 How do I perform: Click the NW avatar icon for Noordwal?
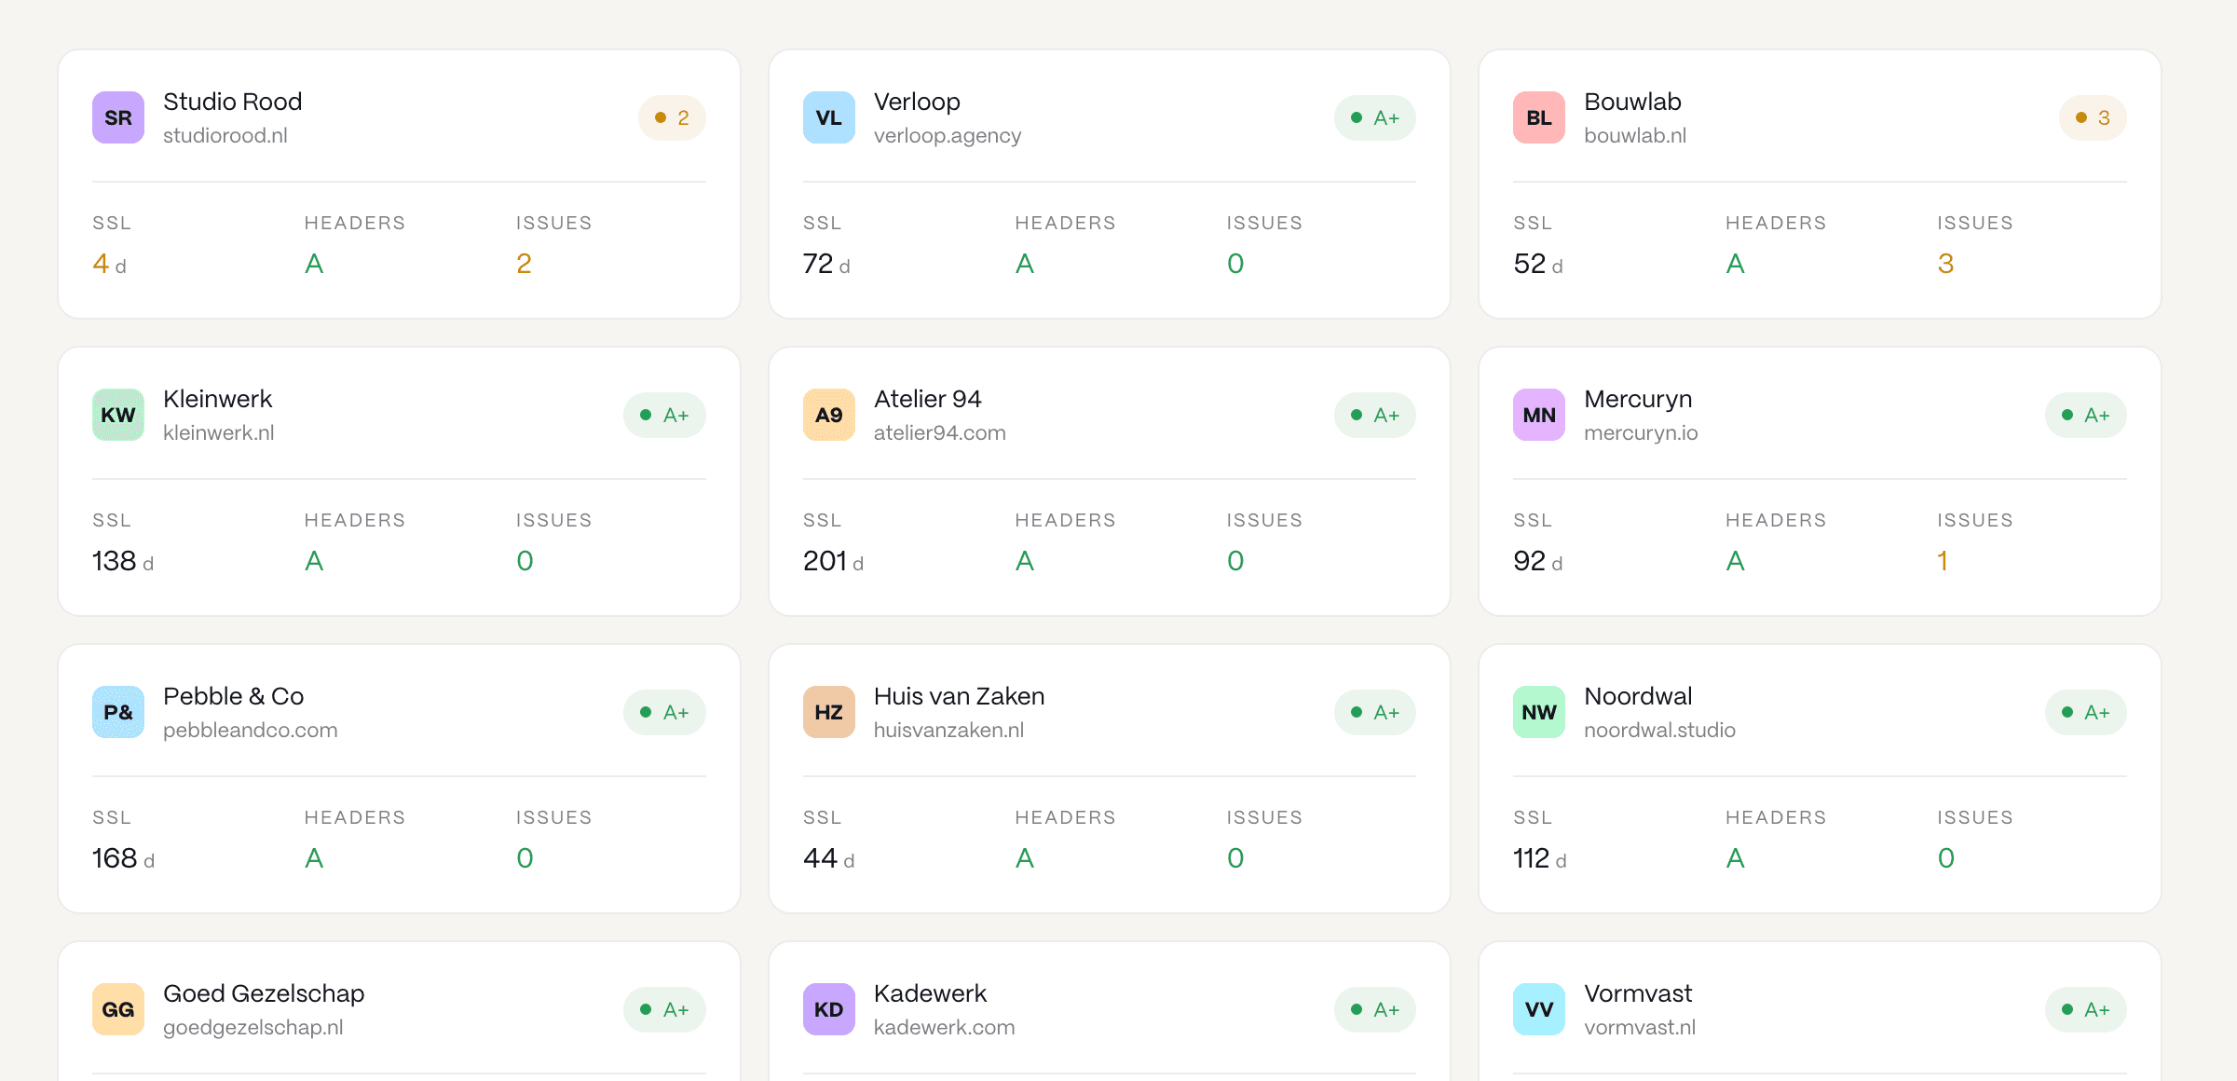pos(1538,711)
